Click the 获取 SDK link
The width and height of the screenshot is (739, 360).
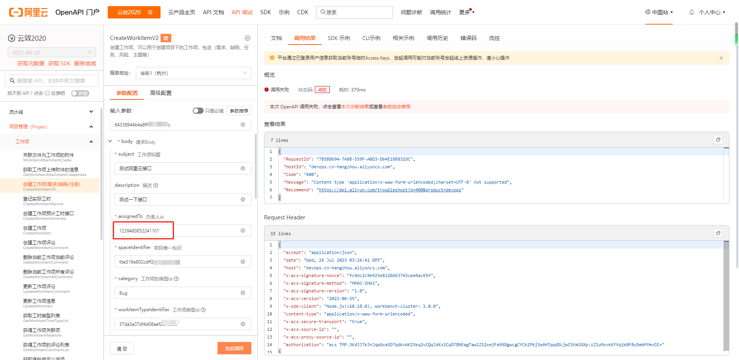59,63
